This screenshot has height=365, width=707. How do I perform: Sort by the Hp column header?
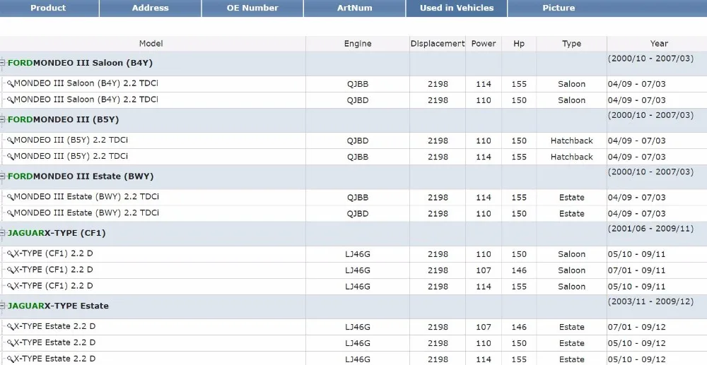click(x=519, y=44)
